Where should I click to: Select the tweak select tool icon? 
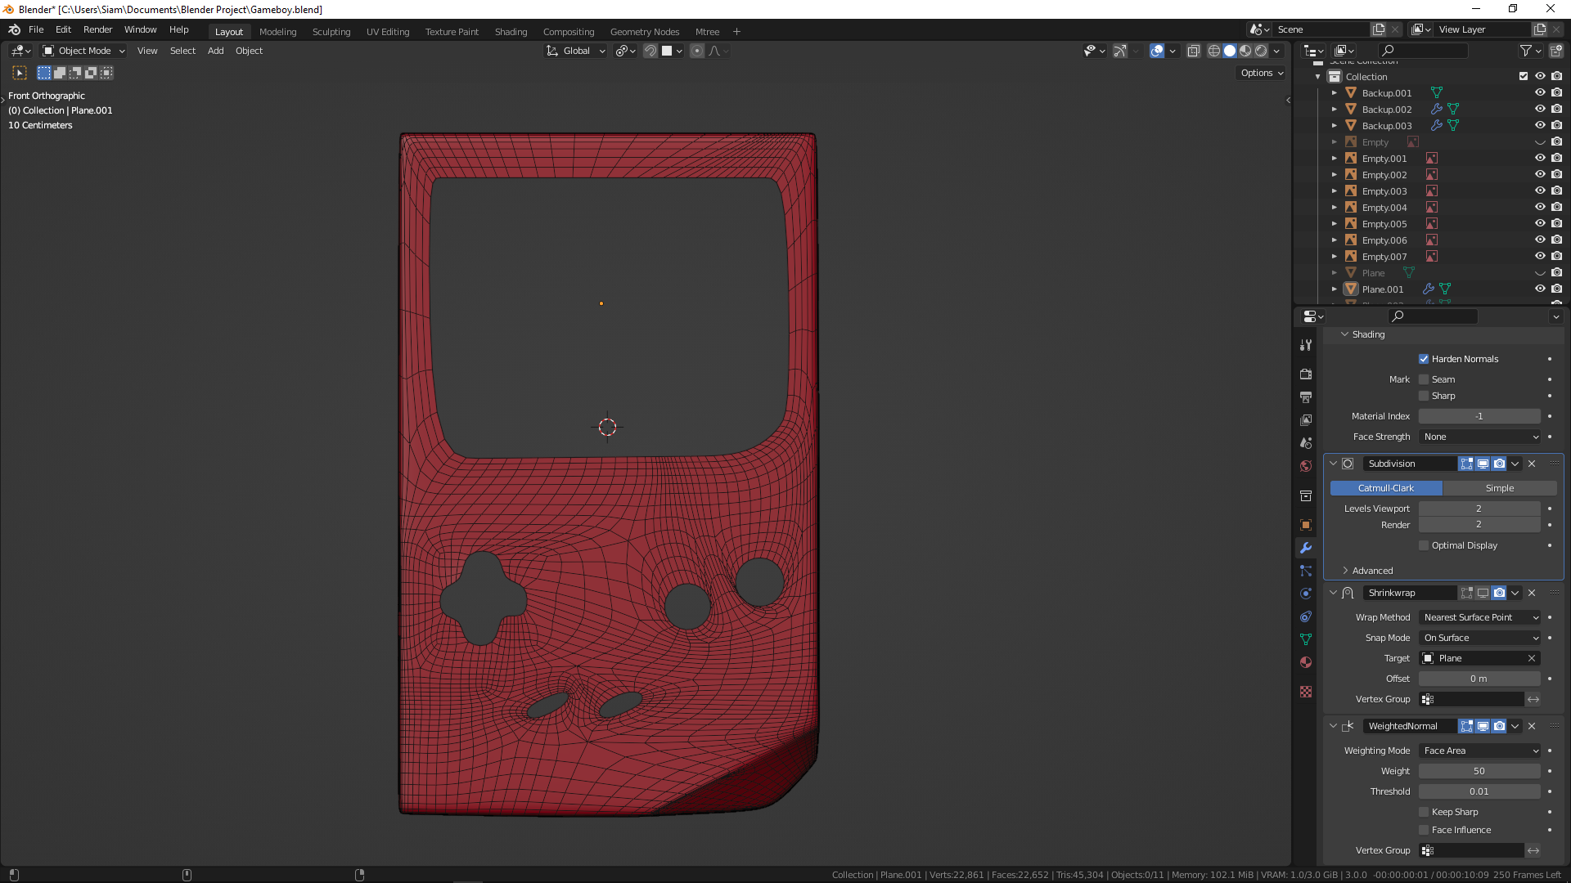(20, 73)
